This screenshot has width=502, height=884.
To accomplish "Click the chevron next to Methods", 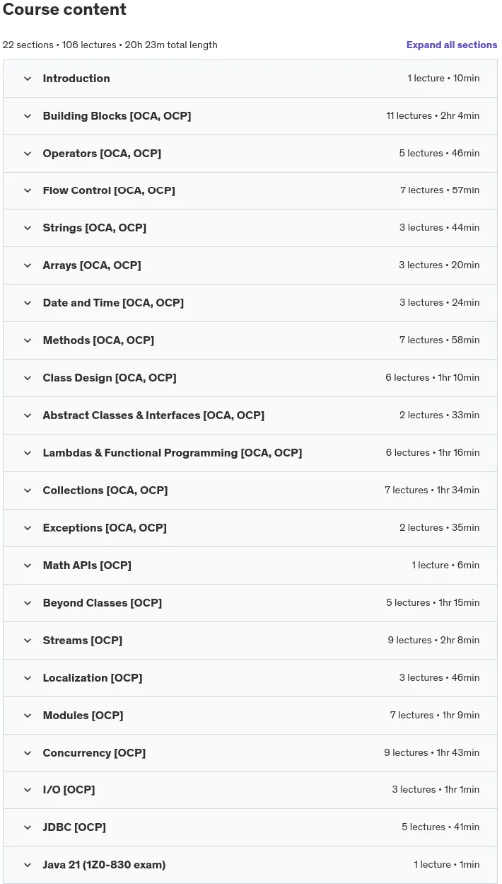I will (28, 340).
